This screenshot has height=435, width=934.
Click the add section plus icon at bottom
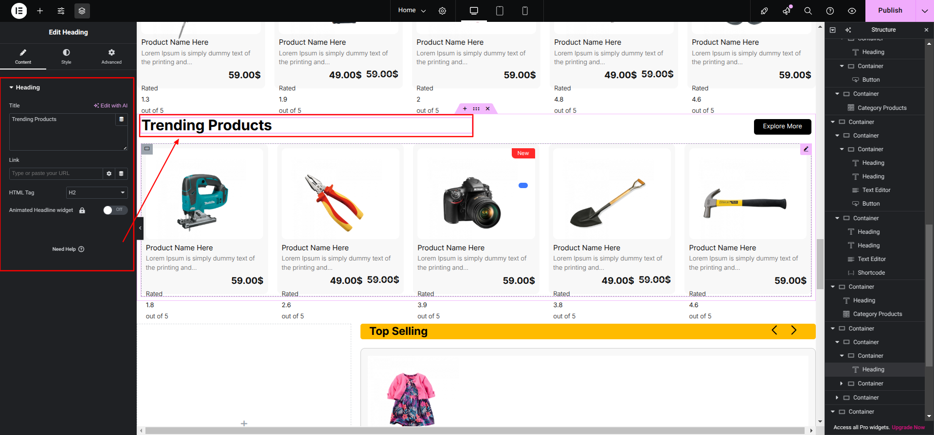pos(244,424)
